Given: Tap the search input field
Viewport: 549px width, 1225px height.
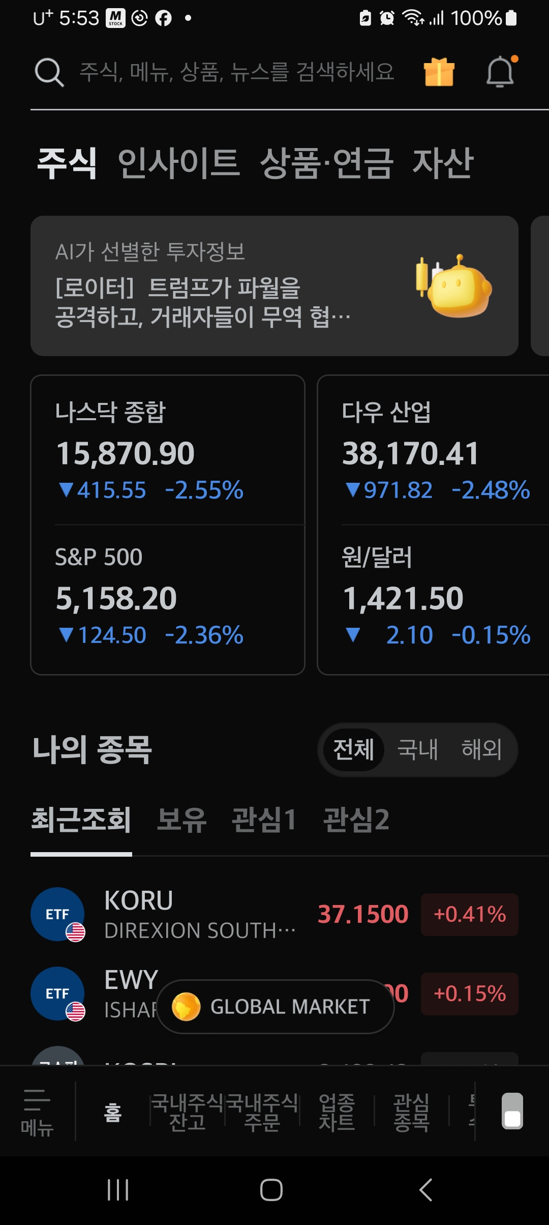Looking at the screenshot, I should (x=237, y=72).
